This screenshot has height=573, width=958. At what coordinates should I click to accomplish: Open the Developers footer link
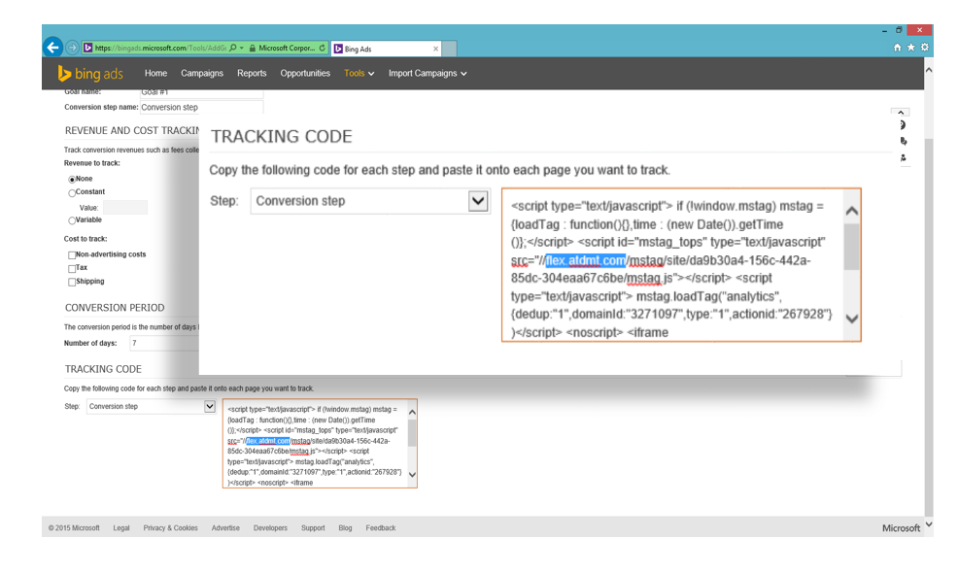(270, 527)
